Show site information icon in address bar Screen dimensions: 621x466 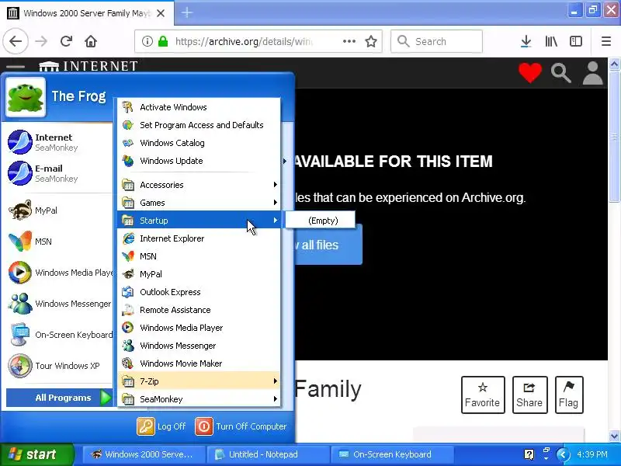coord(147,41)
